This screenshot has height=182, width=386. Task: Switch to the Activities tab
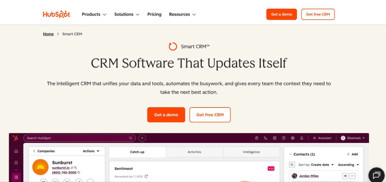[x=195, y=152]
